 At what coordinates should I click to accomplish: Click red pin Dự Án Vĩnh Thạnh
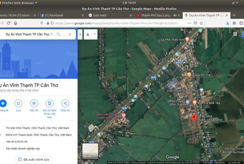194,118
